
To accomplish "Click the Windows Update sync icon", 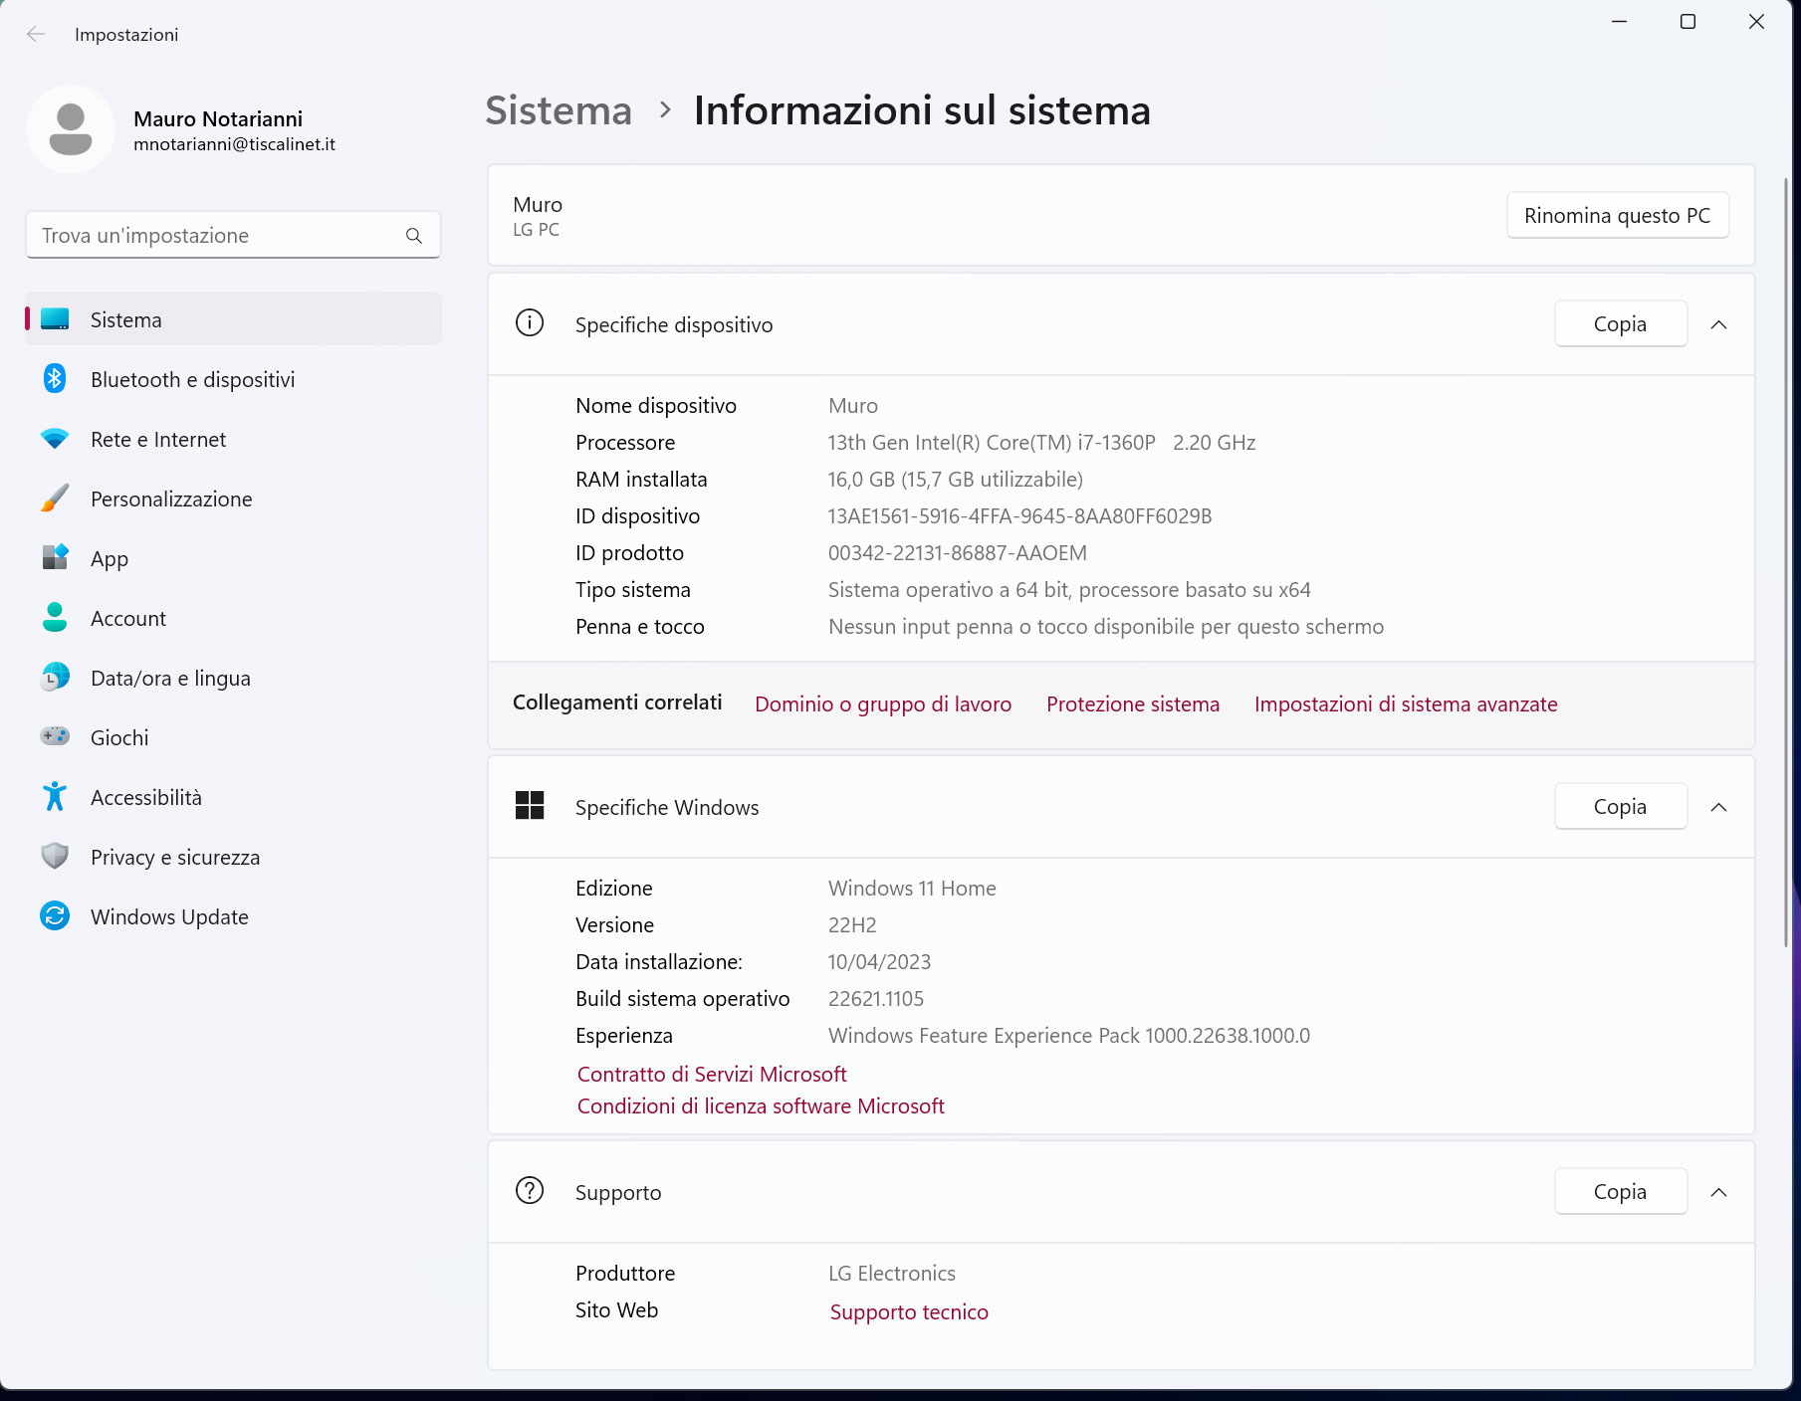I will 55,915.
